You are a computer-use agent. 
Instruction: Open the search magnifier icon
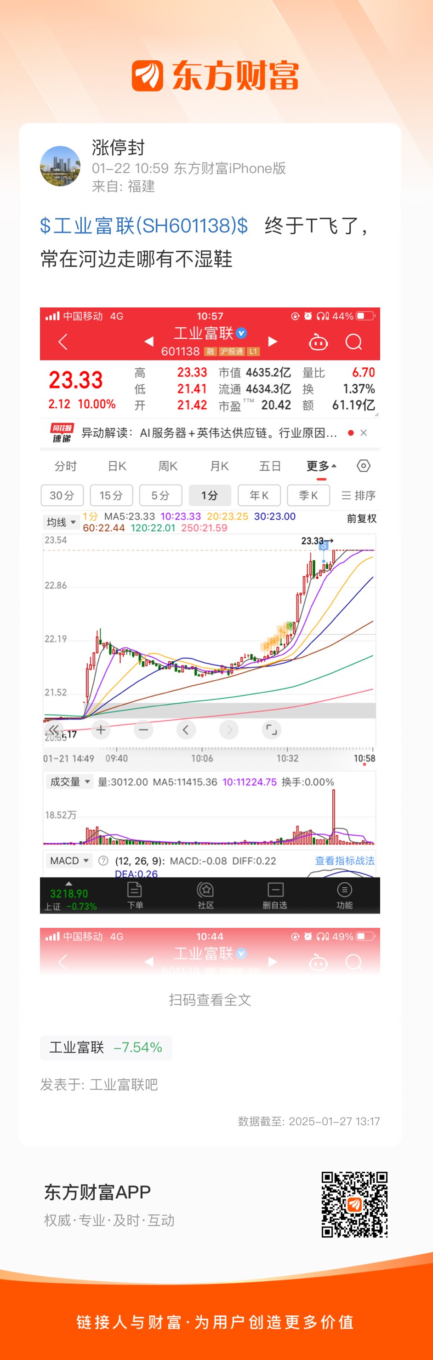353,342
